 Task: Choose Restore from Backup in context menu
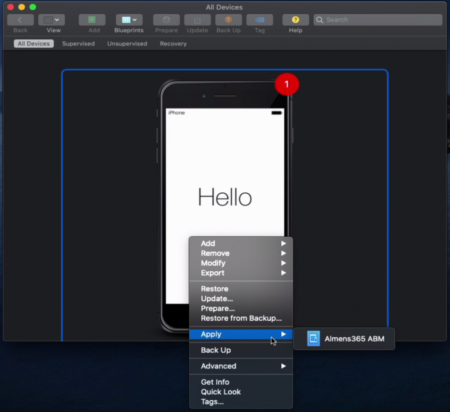[x=241, y=318]
